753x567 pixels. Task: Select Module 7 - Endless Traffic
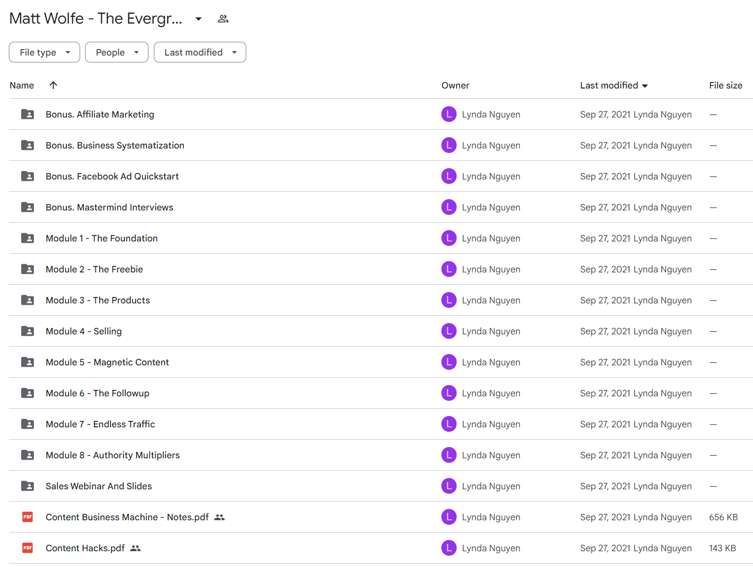100,424
